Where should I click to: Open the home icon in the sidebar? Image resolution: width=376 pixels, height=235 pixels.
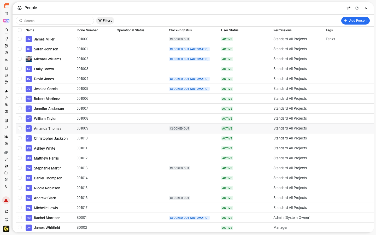point(6,30)
